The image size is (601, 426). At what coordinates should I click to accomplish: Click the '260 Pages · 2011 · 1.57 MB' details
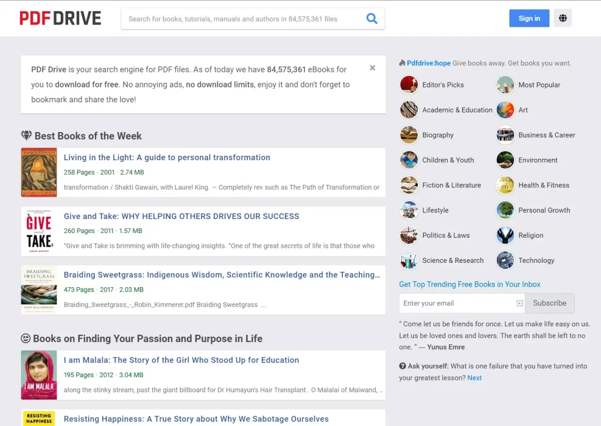pyautogui.click(x=103, y=231)
